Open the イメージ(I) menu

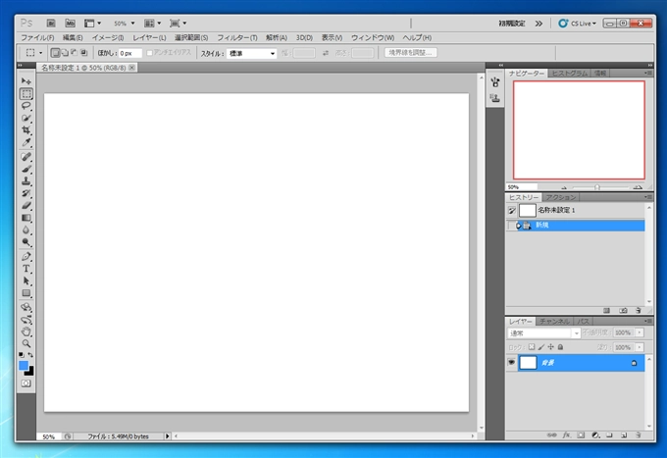pos(108,37)
